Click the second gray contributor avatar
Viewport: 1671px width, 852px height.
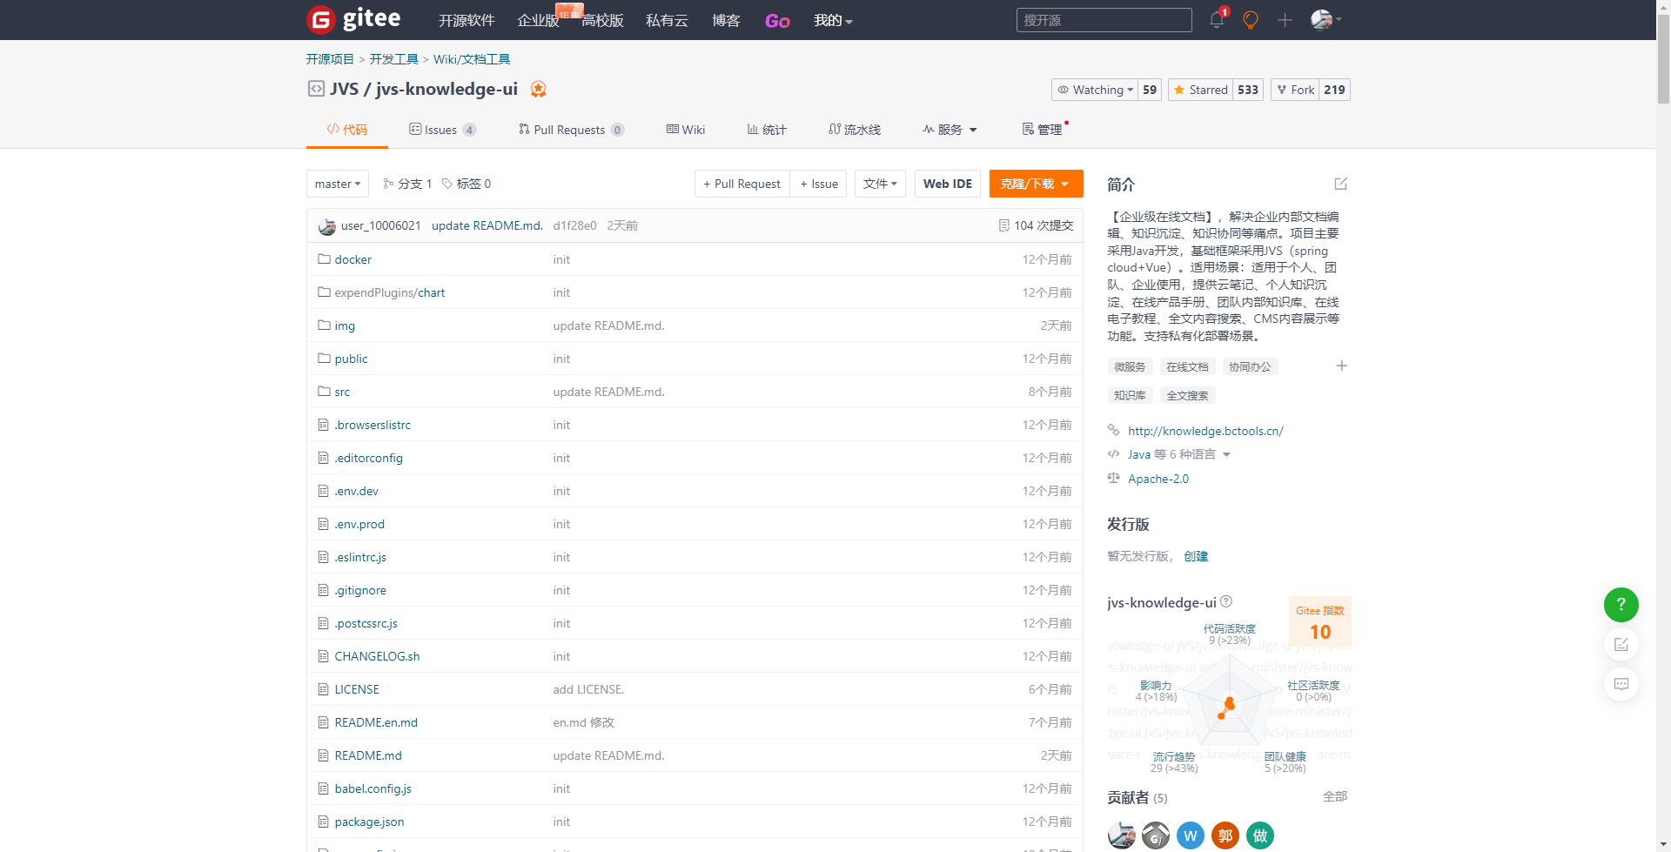[1156, 835]
